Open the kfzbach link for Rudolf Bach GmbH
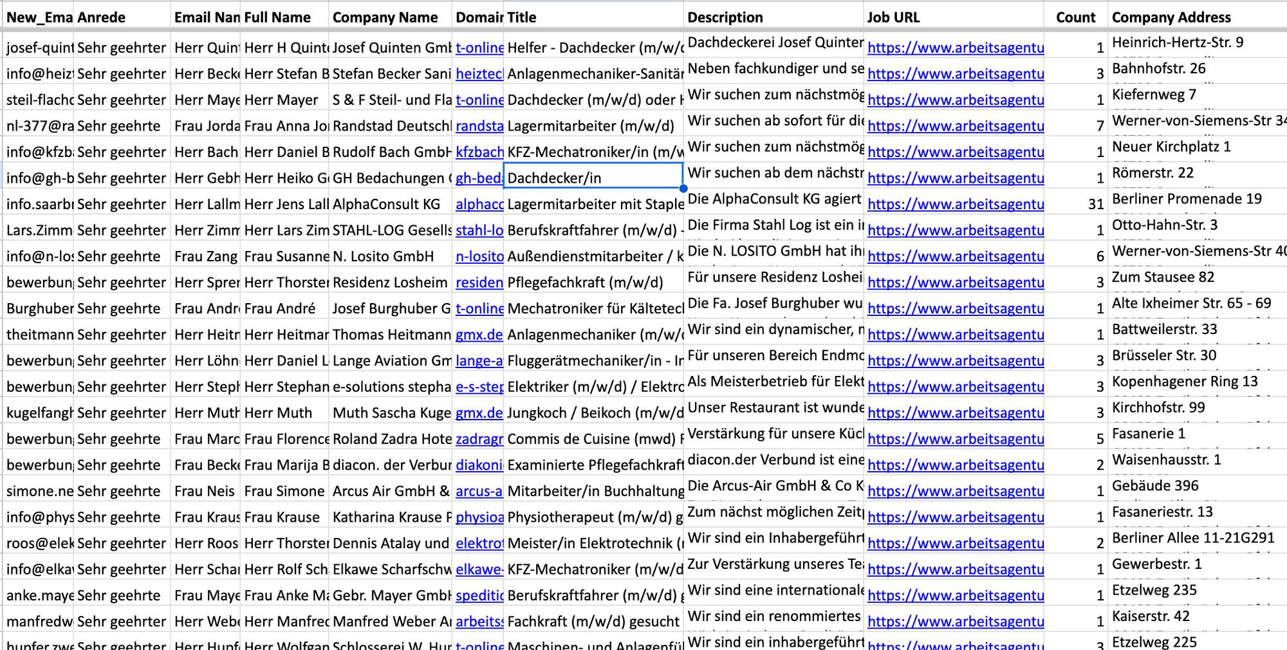1287x650 pixels. click(479, 152)
